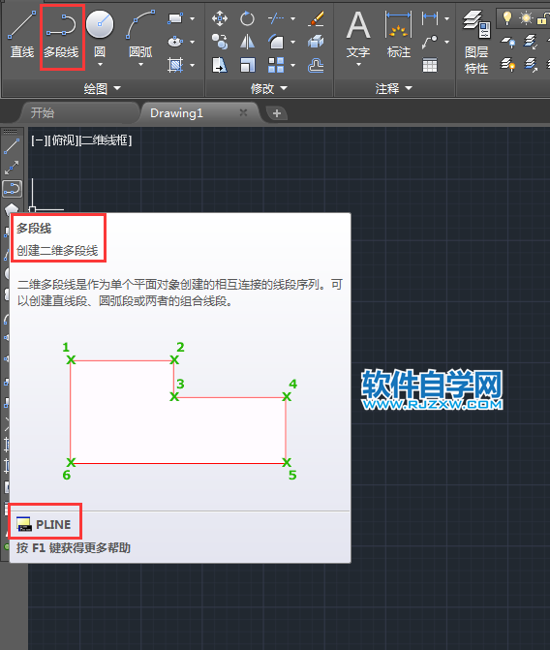The image size is (550, 650).
Task: Select the Hatch tool in the draw panel
Action: coord(175,65)
